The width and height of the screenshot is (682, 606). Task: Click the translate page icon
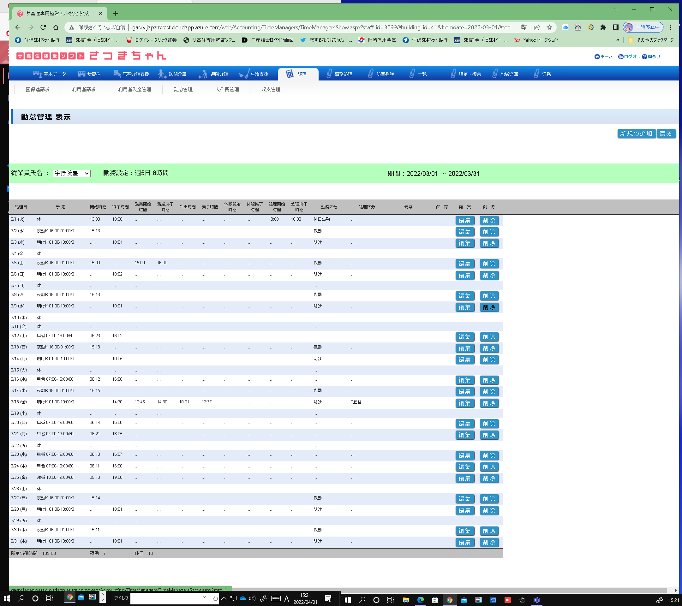click(524, 27)
